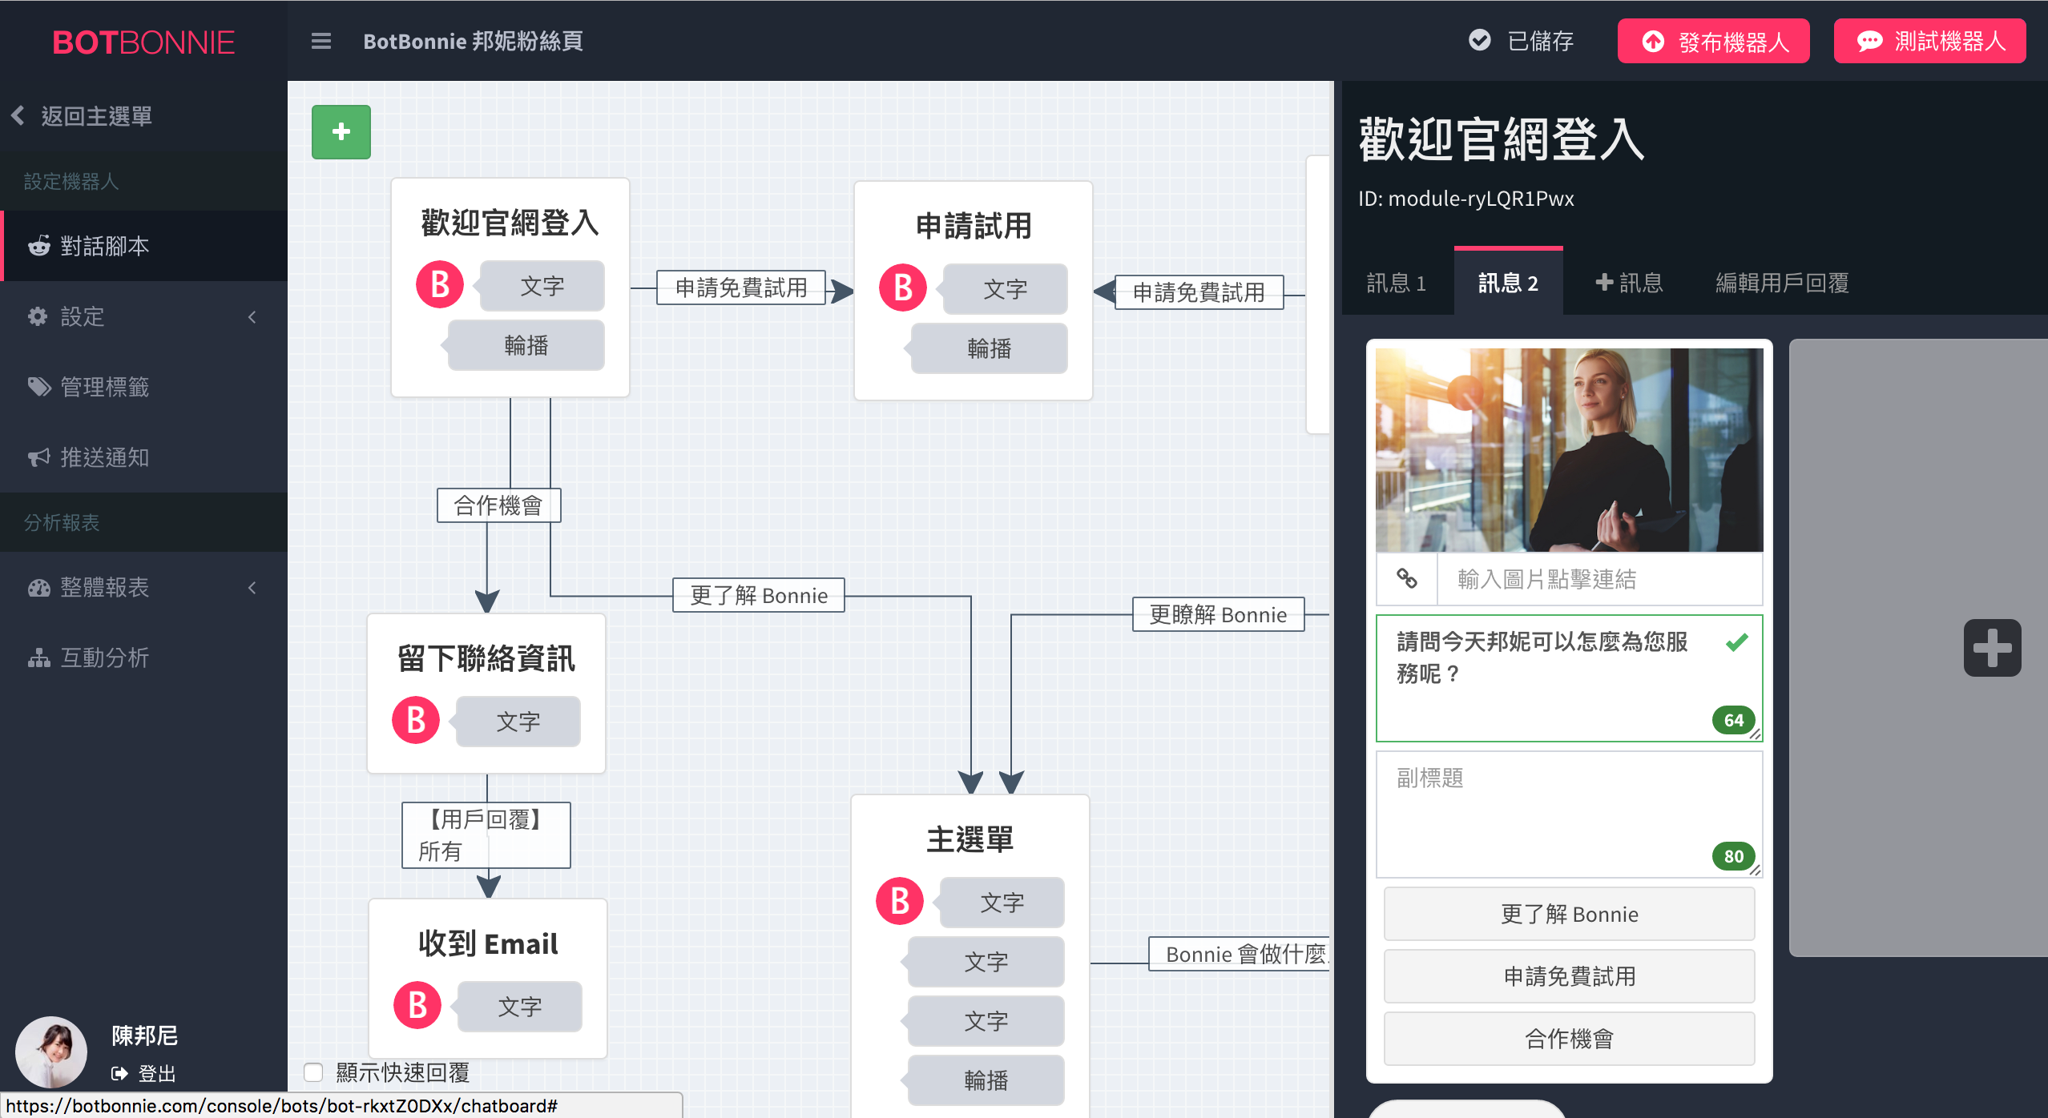Click the card title text field
This screenshot has width=2048, height=1118.
(1569, 678)
